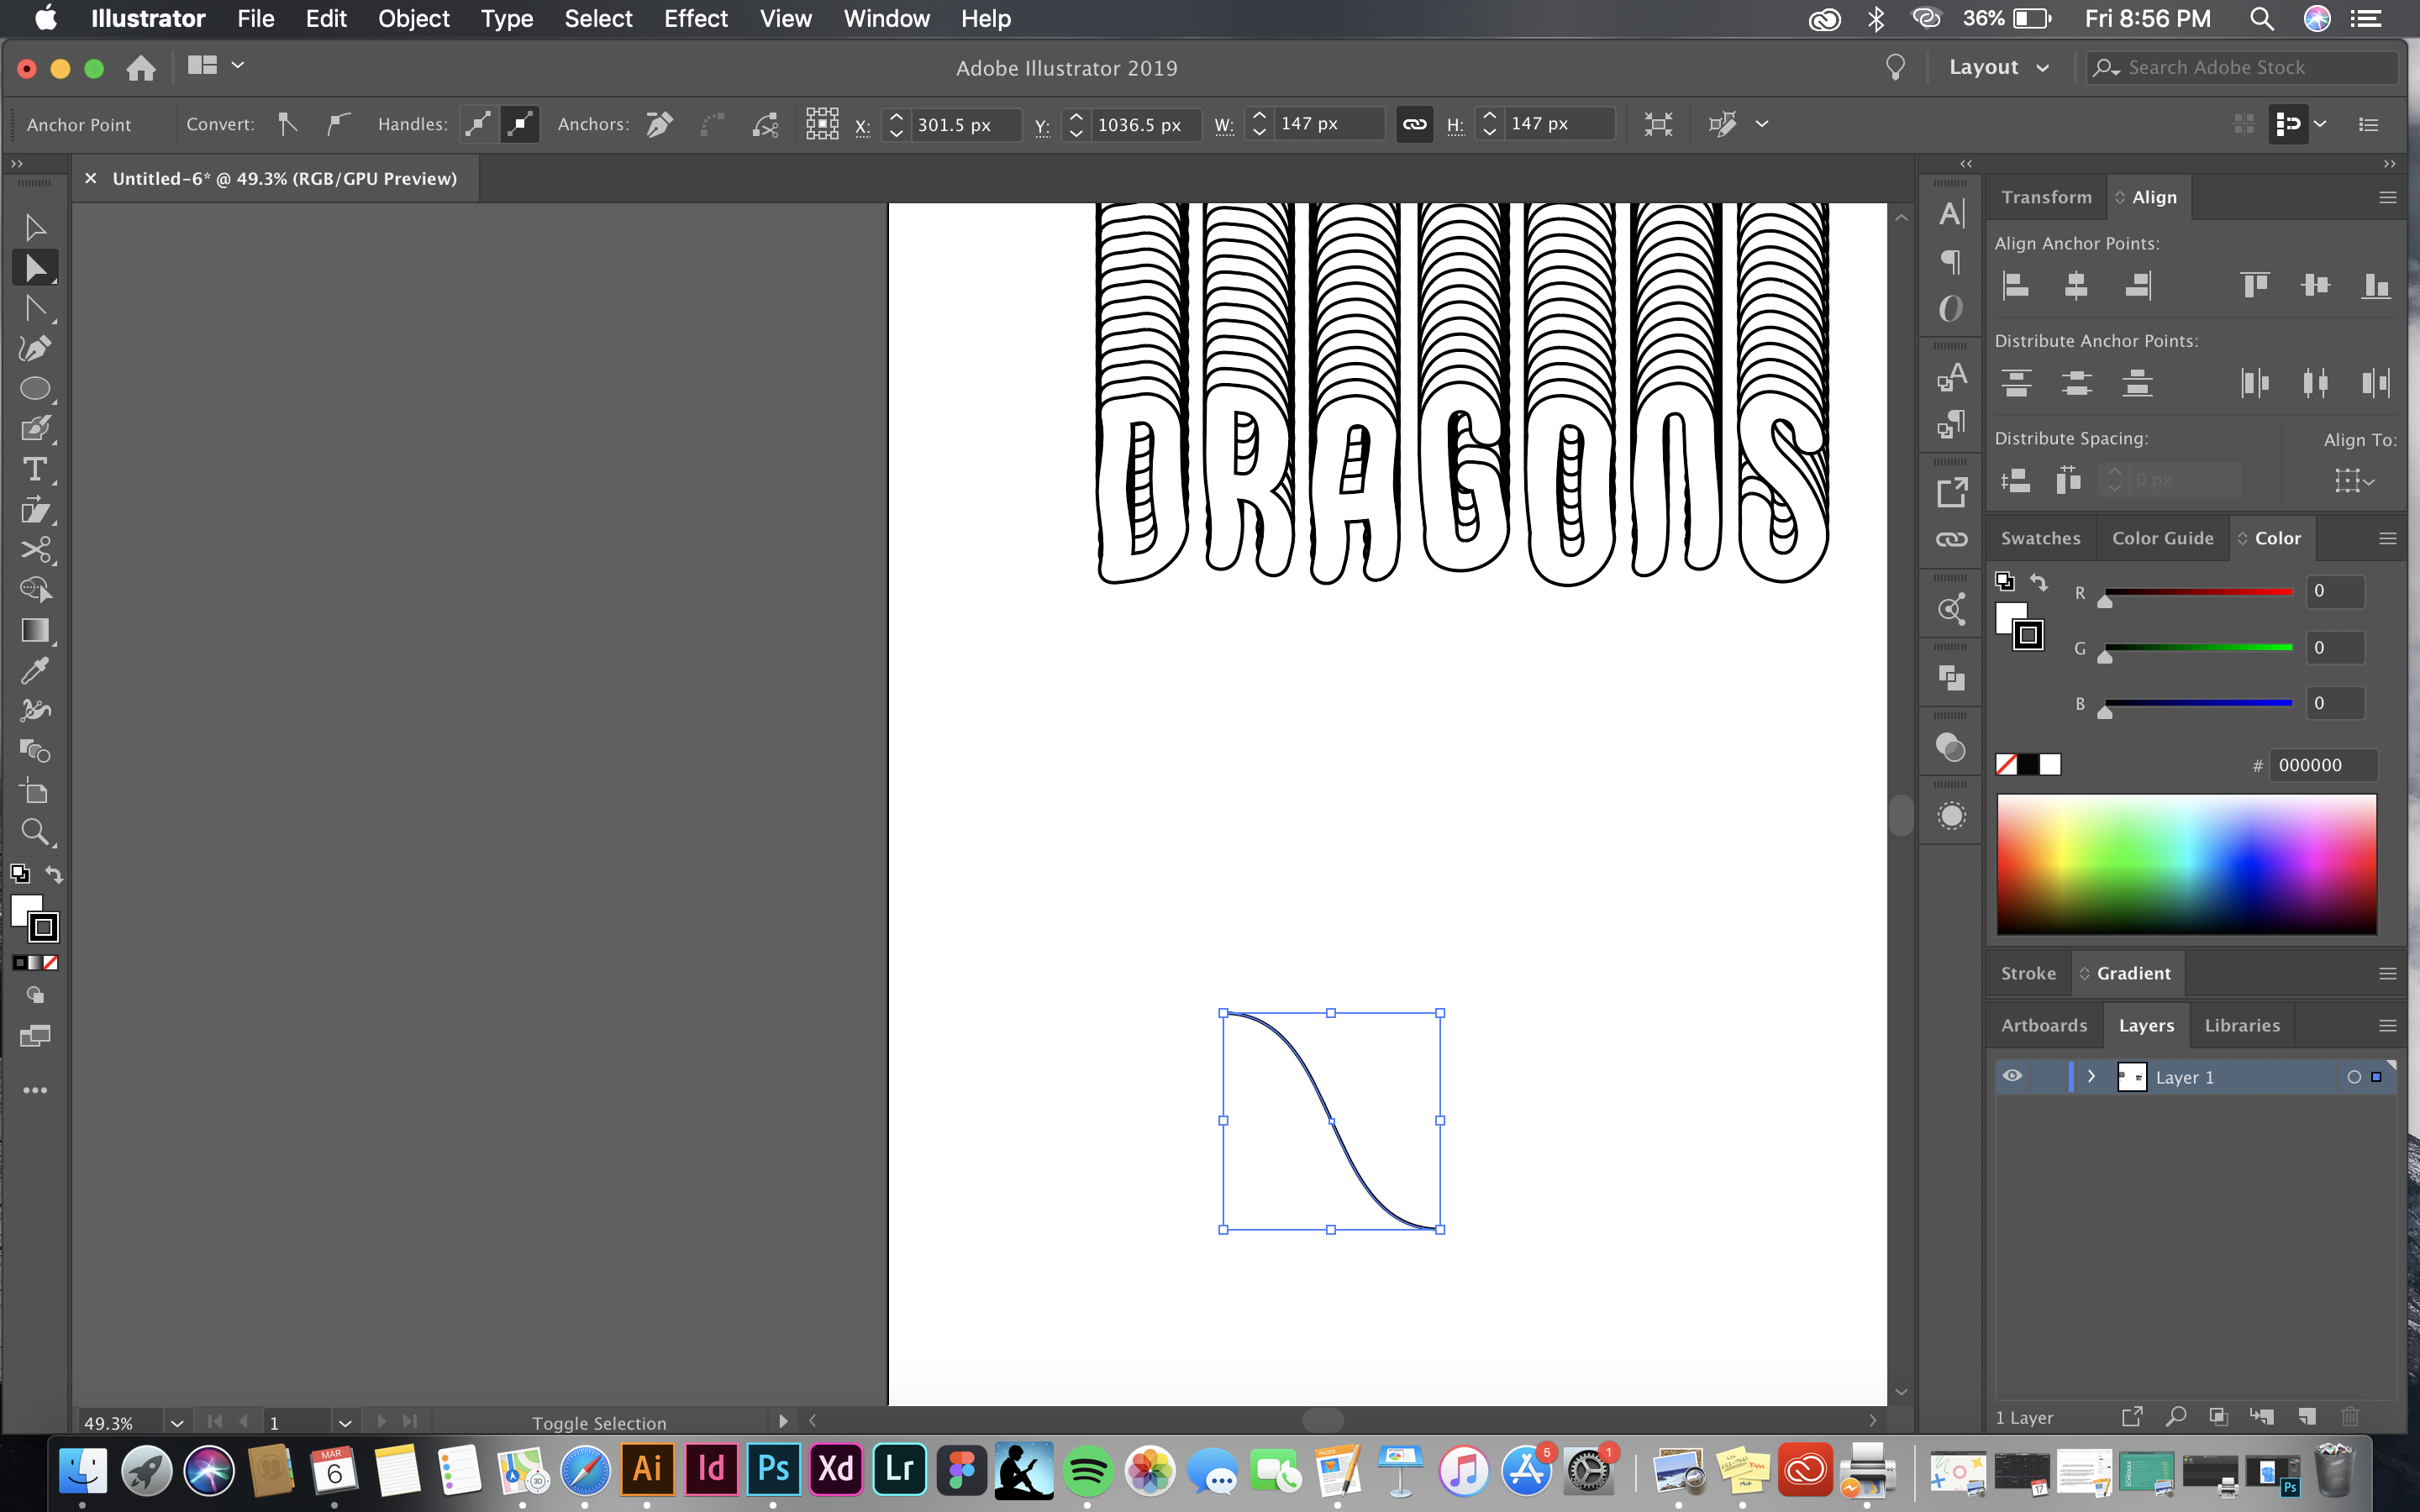Open Paragraph panel icon in dock
Screen dimensions: 2420x1512
1951,261
